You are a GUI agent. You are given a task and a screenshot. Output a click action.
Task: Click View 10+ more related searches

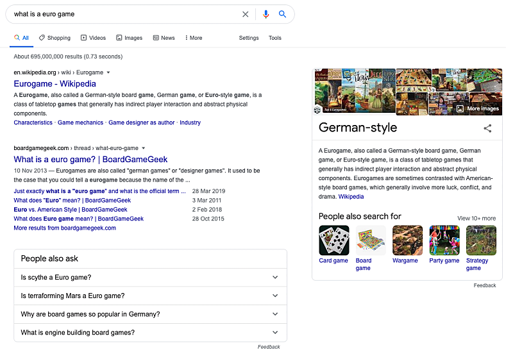476,219
